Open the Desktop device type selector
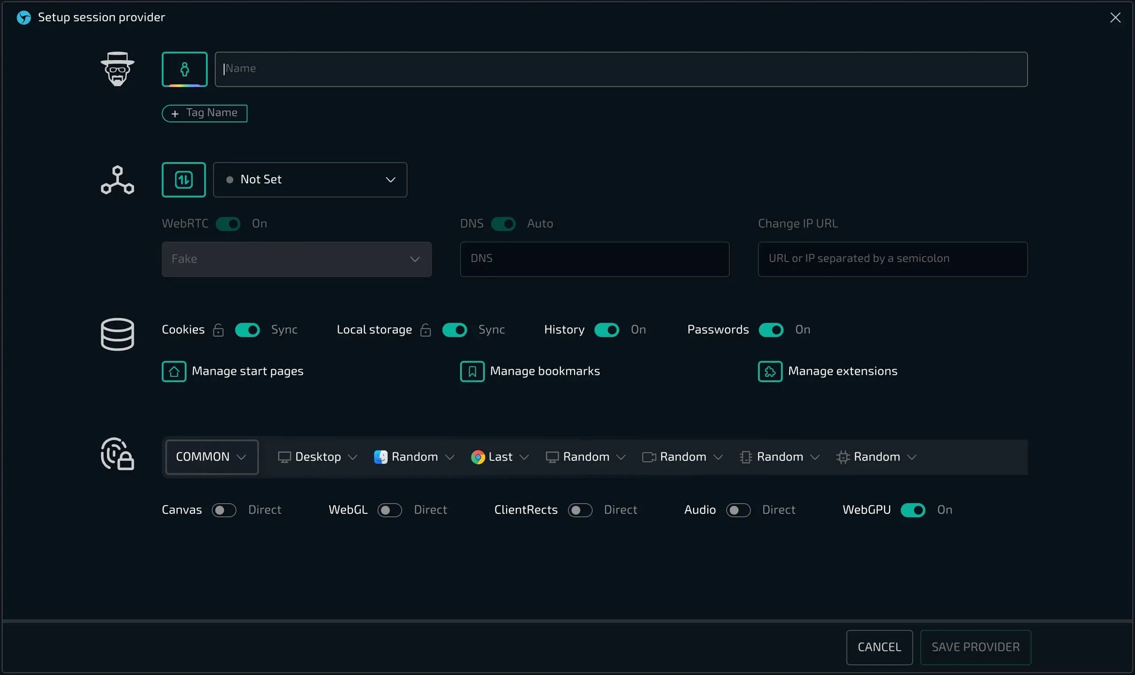Image resolution: width=1135 pixels, height=675 pixels. 317,457
